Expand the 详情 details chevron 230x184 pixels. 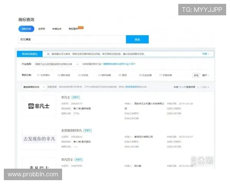[206, 54]
